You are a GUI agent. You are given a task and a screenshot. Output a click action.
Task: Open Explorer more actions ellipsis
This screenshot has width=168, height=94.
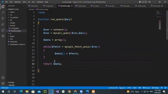[24, 6]
